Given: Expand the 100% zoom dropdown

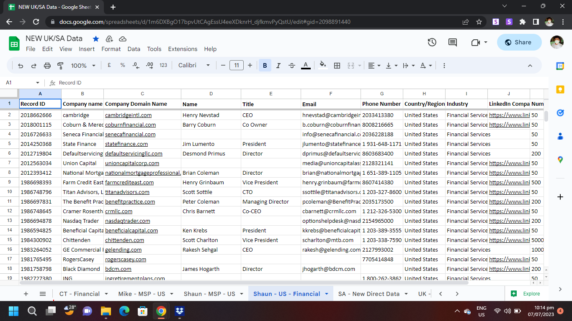Looking at the screenshot, I should pos(83,66).
